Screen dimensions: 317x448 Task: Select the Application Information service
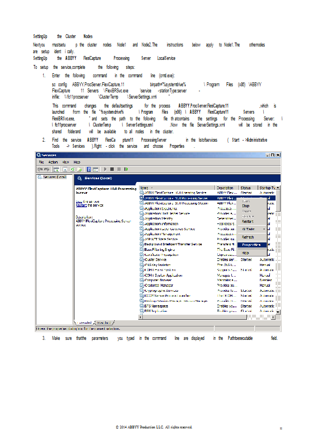coord(207,223)
